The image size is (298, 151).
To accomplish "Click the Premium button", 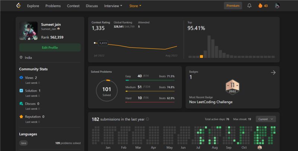I will (x=233, y=6).
